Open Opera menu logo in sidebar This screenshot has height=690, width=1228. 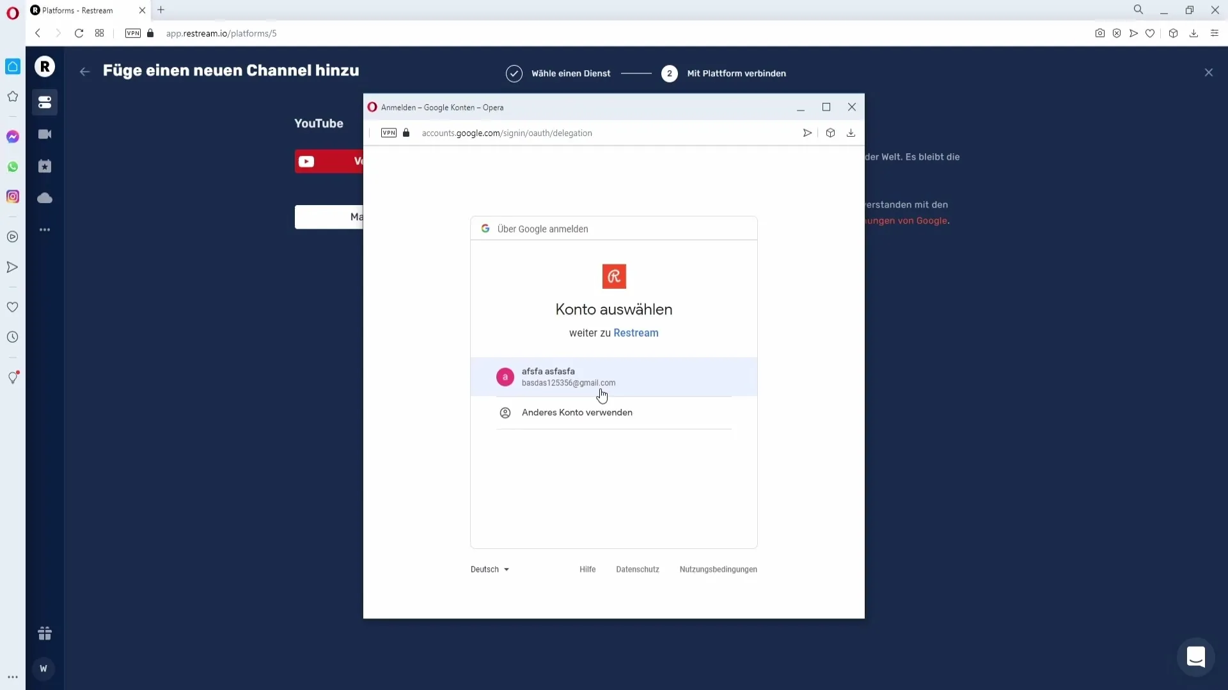tap(13, 13)
